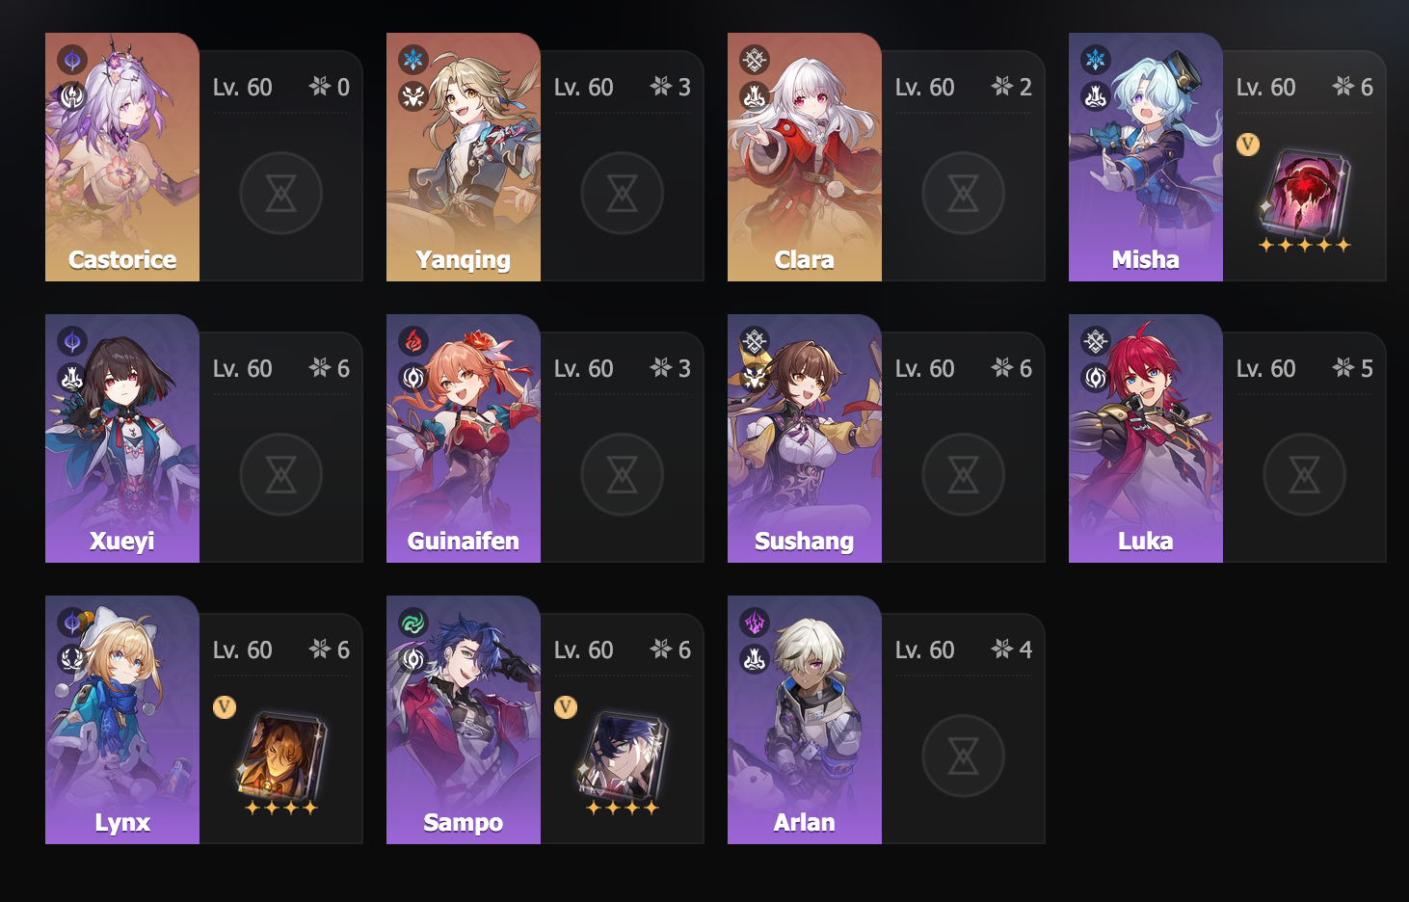Viewport: 1409px width, 902px height.
Task: Click the Sushang name label
Action: [805, 542]
